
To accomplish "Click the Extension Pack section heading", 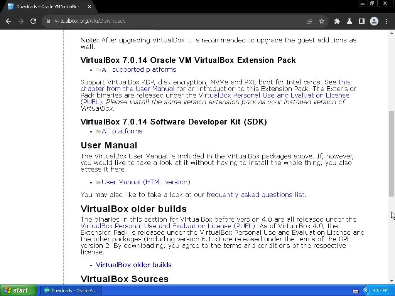I will point(188,60).
